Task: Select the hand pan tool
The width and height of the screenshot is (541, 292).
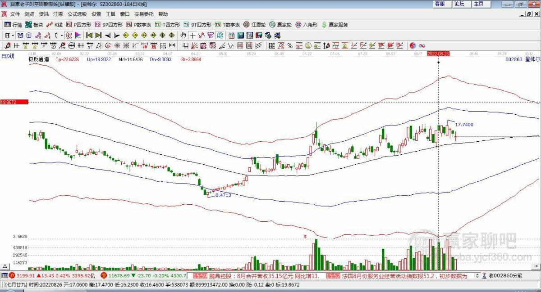Action: [183, 35]
